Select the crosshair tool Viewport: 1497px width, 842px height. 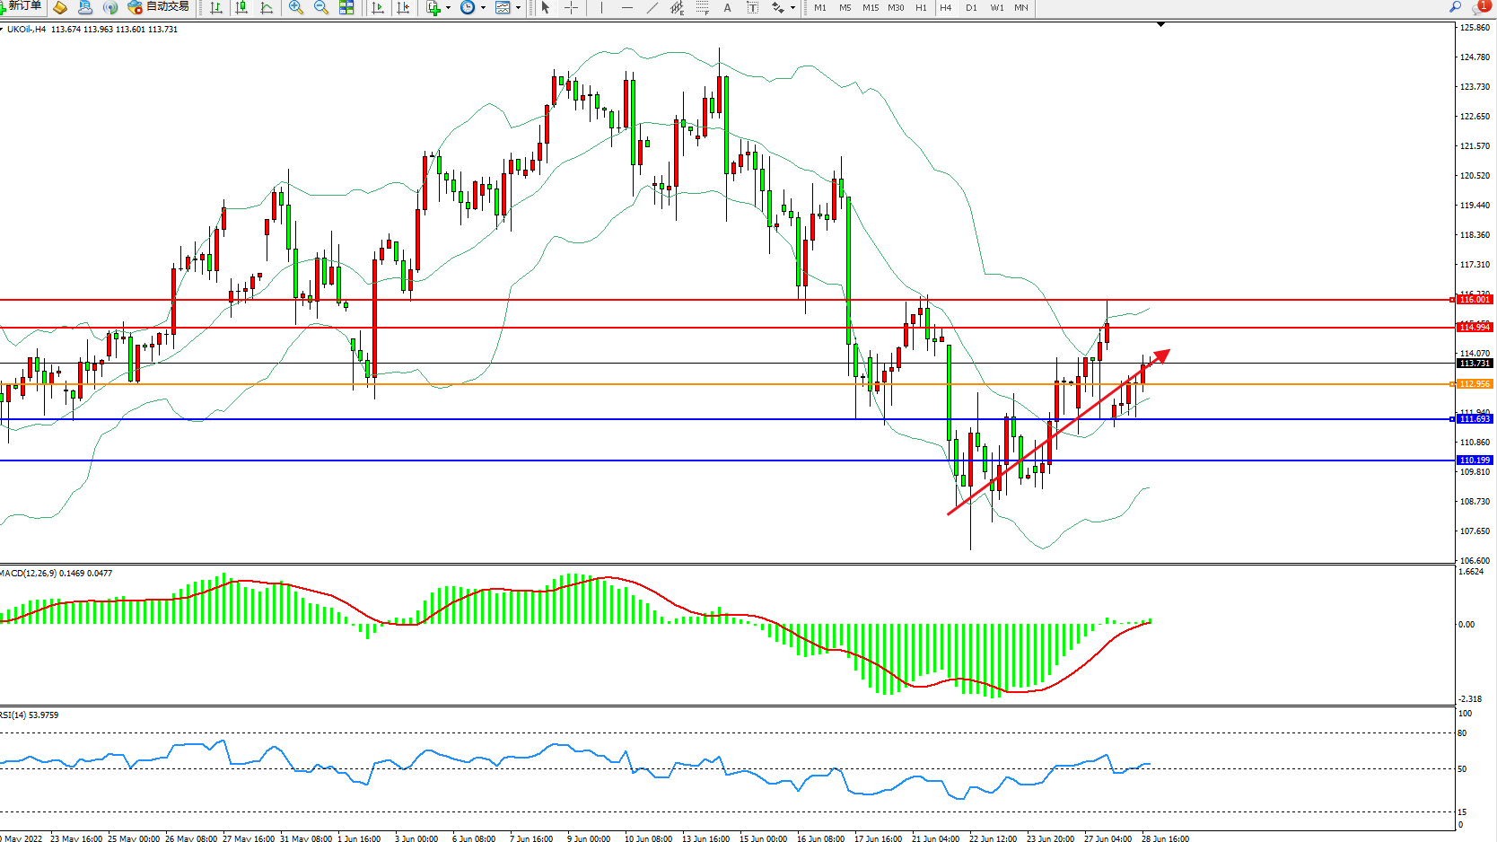coord(571,7)
